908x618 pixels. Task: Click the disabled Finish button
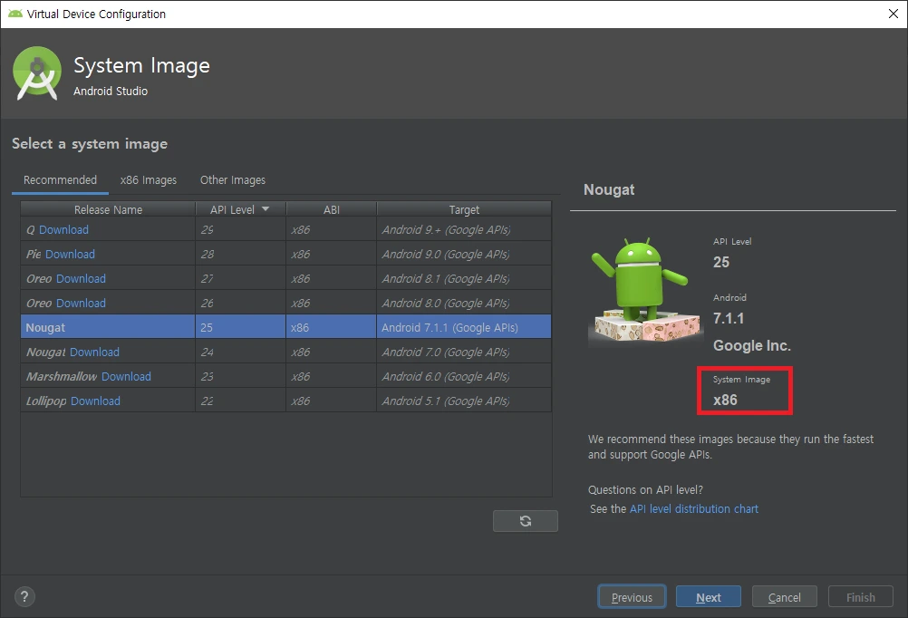[861, 596]
